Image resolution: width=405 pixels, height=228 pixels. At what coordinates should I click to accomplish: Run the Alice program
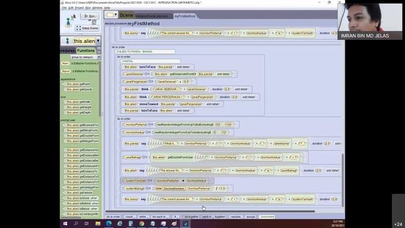90,16
